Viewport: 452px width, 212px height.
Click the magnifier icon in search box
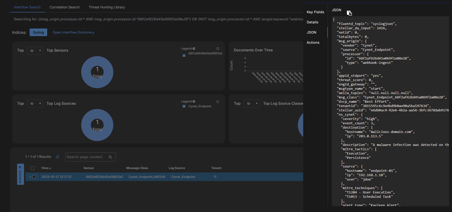click(111, 157)
